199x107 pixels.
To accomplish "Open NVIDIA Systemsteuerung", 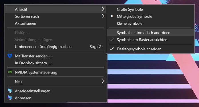I will click(55, 72).
